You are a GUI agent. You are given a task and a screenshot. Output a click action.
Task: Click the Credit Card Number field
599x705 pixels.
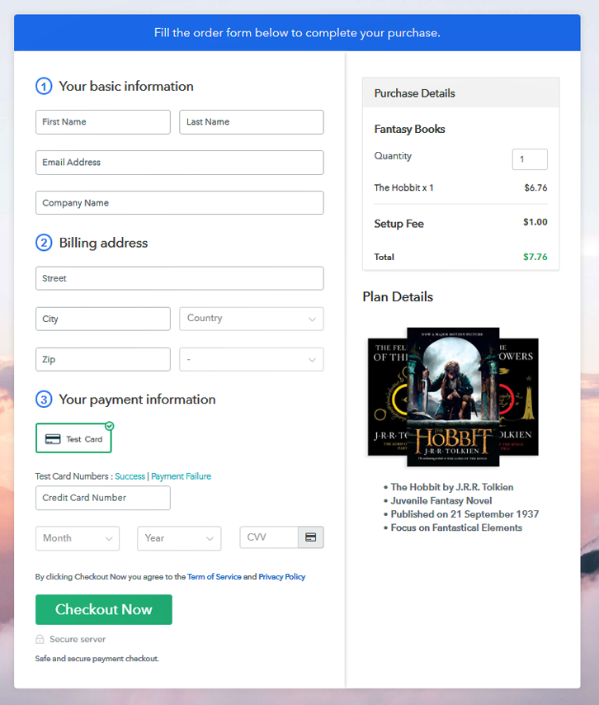click(x=103, y=498)
